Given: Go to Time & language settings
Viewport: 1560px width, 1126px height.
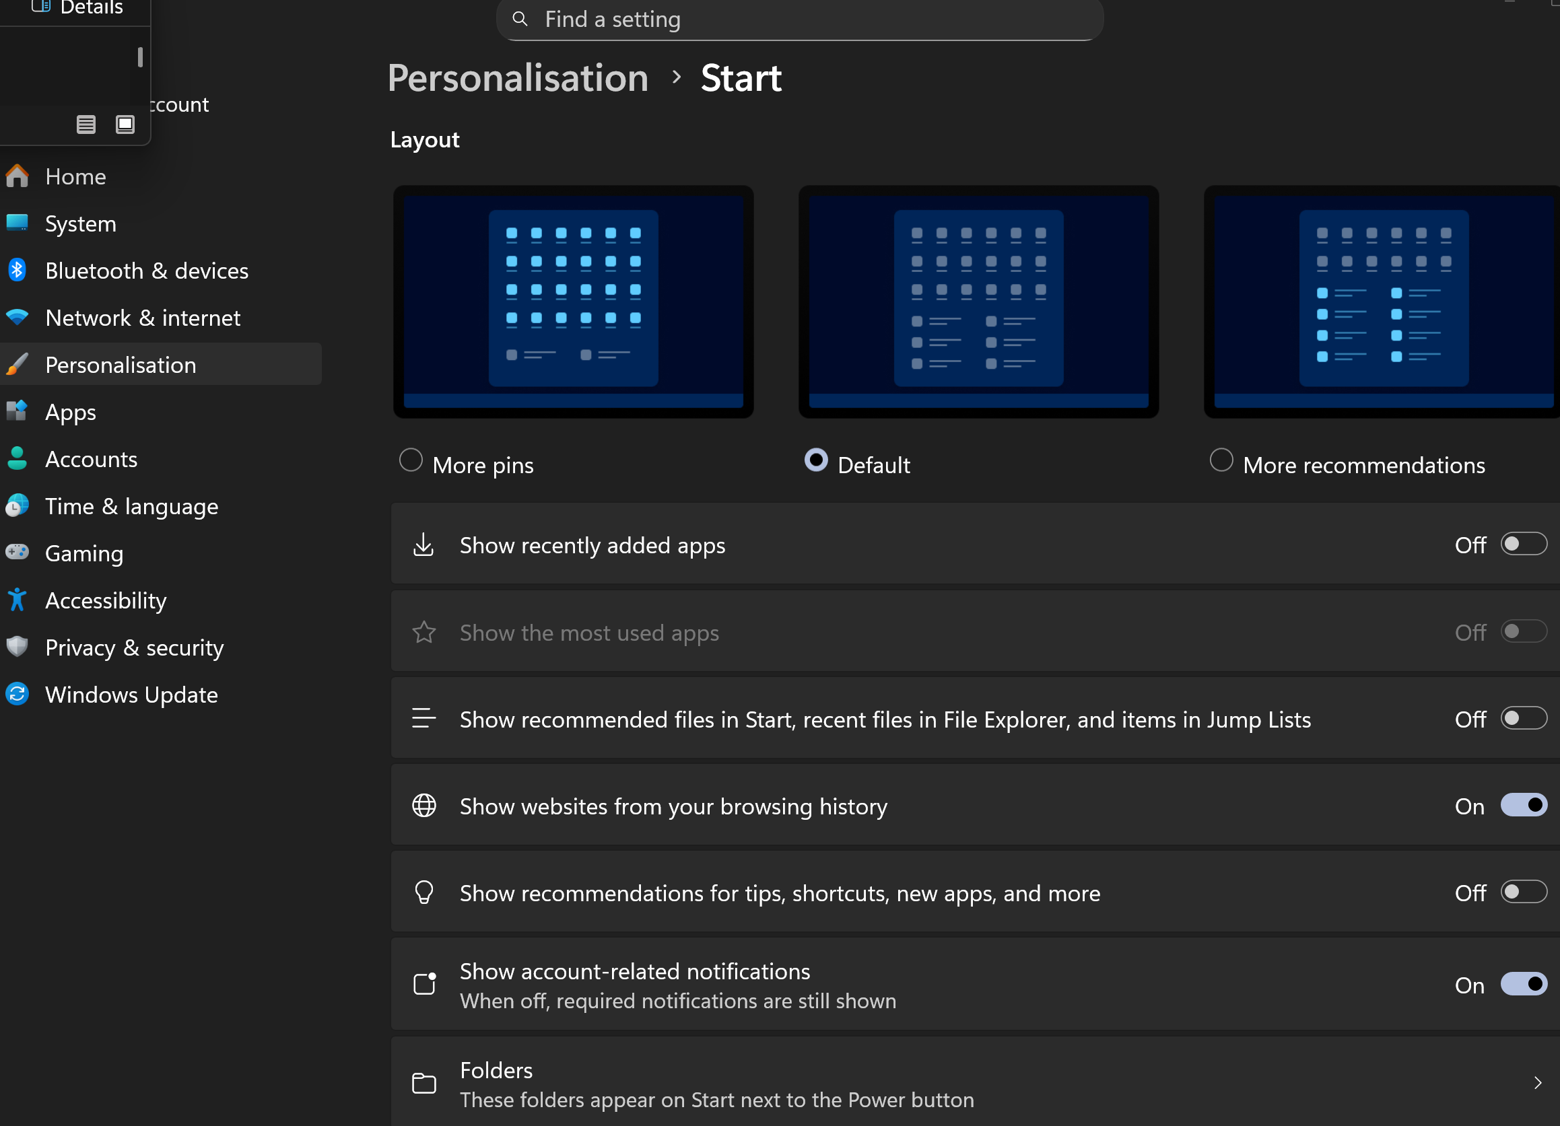Looking at the screenshot, I should click(131, 506).
